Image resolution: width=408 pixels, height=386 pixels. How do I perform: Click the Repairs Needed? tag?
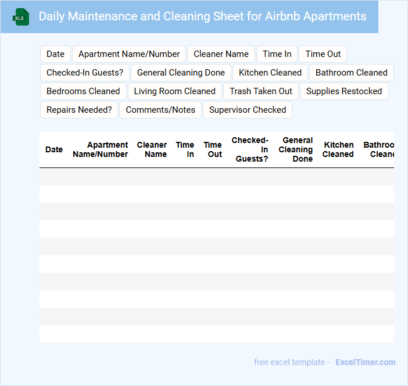point(79,110)
